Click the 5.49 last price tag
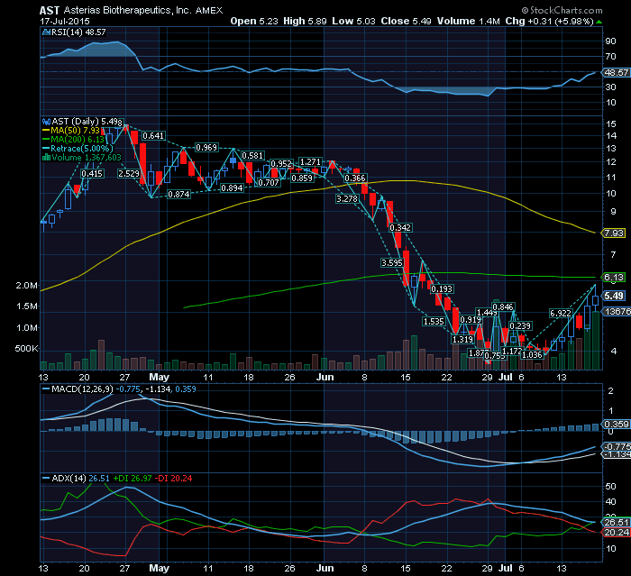 (614, 297)
